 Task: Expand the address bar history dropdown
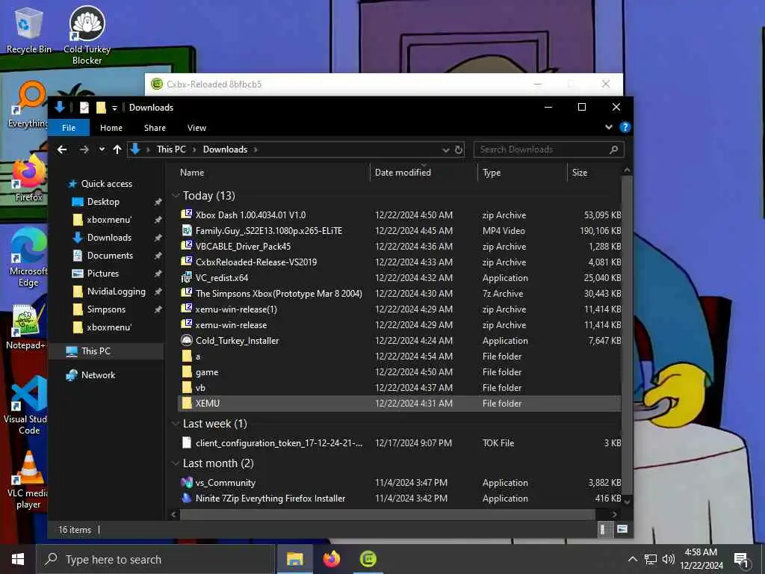[x=445, y=149]
